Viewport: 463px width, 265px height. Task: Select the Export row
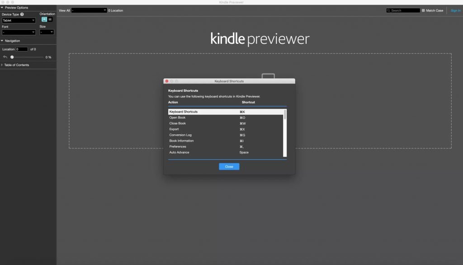tap(226, 129)
